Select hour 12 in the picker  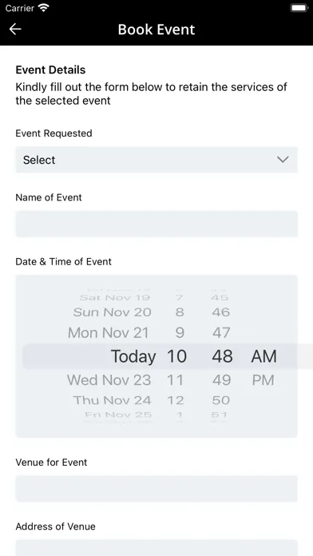[176, 400]
